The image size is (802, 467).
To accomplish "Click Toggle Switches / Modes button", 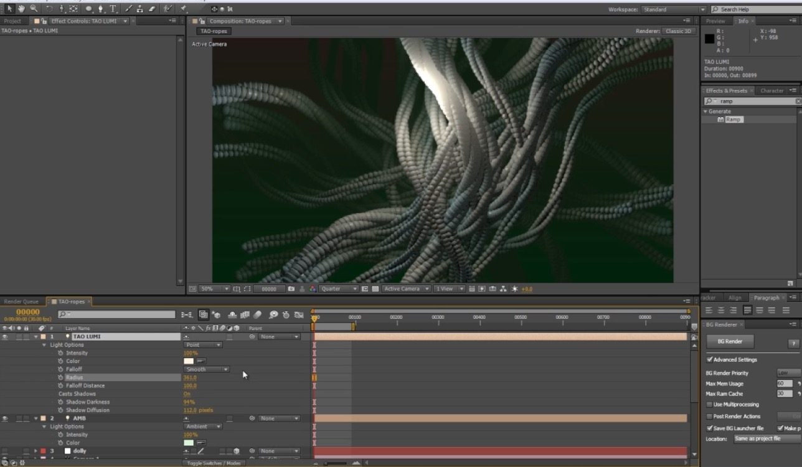I will [214, 463].
